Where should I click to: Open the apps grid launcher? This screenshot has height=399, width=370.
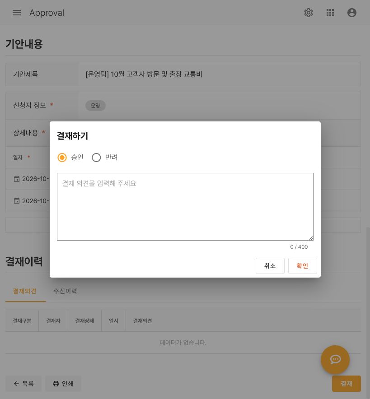pos(330,13)
